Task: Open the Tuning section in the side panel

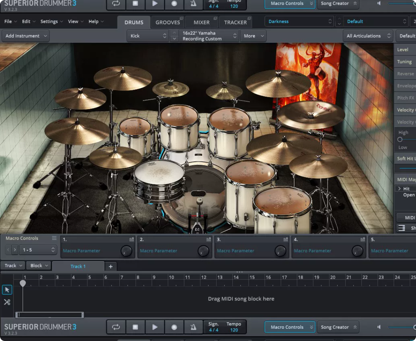Action: coord(405,62)
